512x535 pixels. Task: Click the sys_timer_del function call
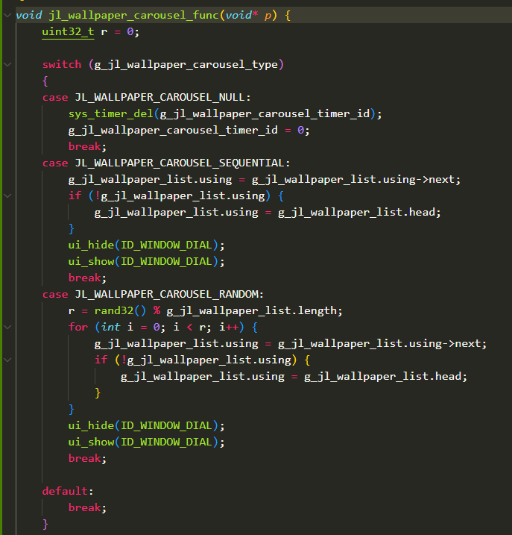tap(111, 114)
